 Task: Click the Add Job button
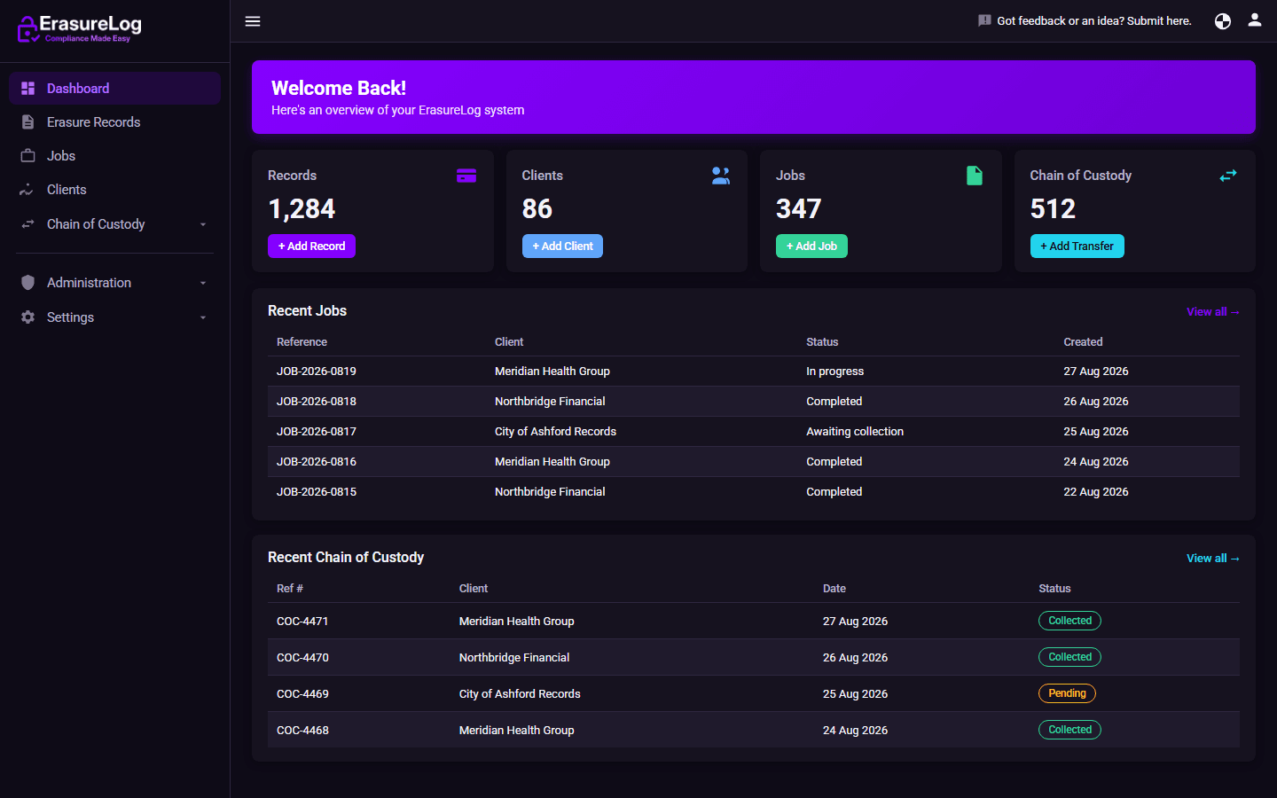(x=811, y=246)
